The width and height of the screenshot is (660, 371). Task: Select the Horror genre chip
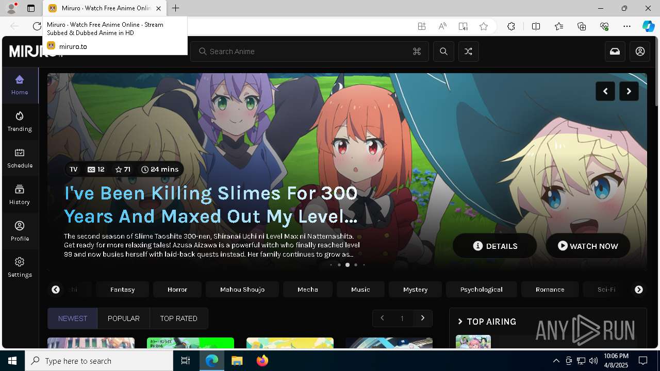pos(177,290)
